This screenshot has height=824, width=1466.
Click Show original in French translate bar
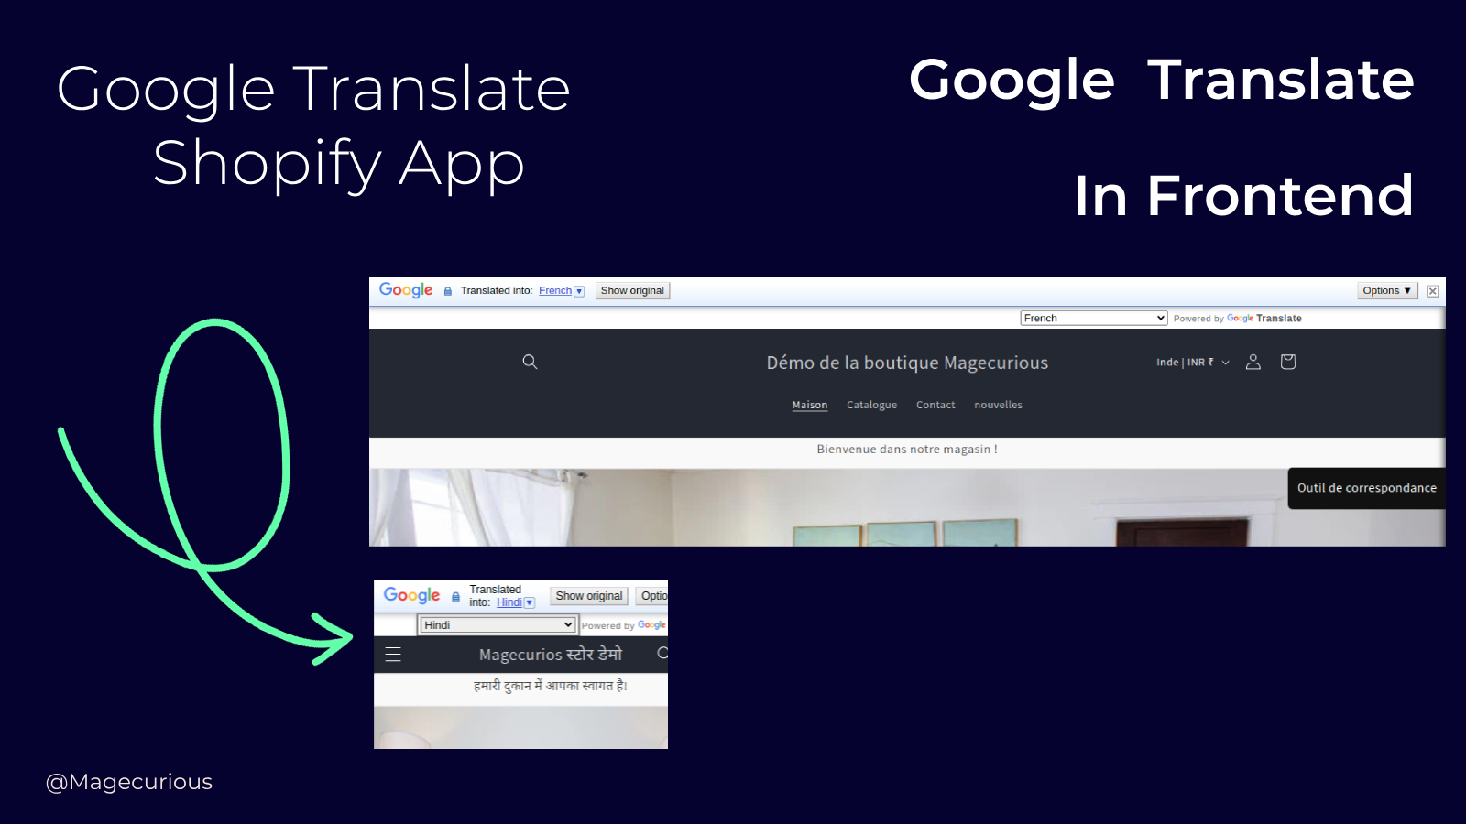coord(632,290)
